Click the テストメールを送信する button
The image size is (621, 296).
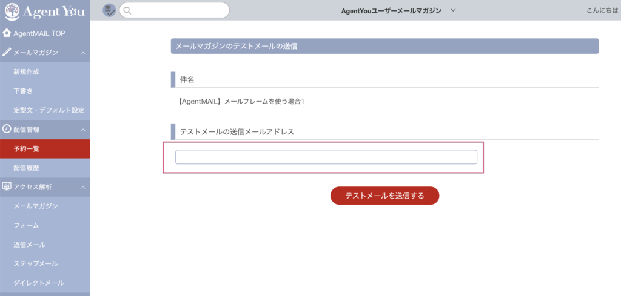coord(384,196)
